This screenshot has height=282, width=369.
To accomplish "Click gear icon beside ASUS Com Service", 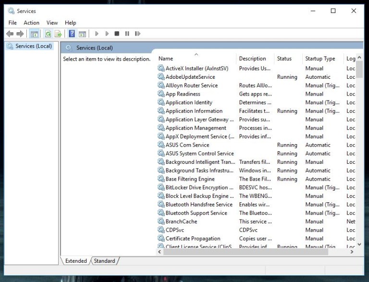I will [161, 145].
